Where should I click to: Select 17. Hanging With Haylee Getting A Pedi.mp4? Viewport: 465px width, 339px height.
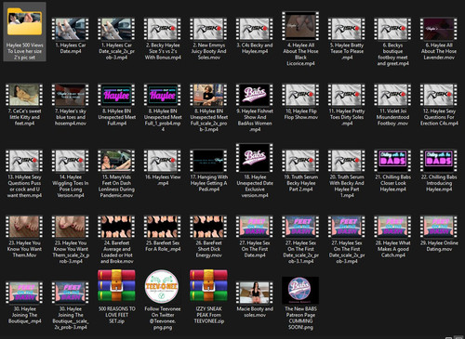click(208, 161)
